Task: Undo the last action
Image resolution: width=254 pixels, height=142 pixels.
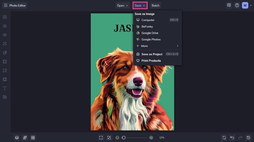Action: click(x=232, y=138)
